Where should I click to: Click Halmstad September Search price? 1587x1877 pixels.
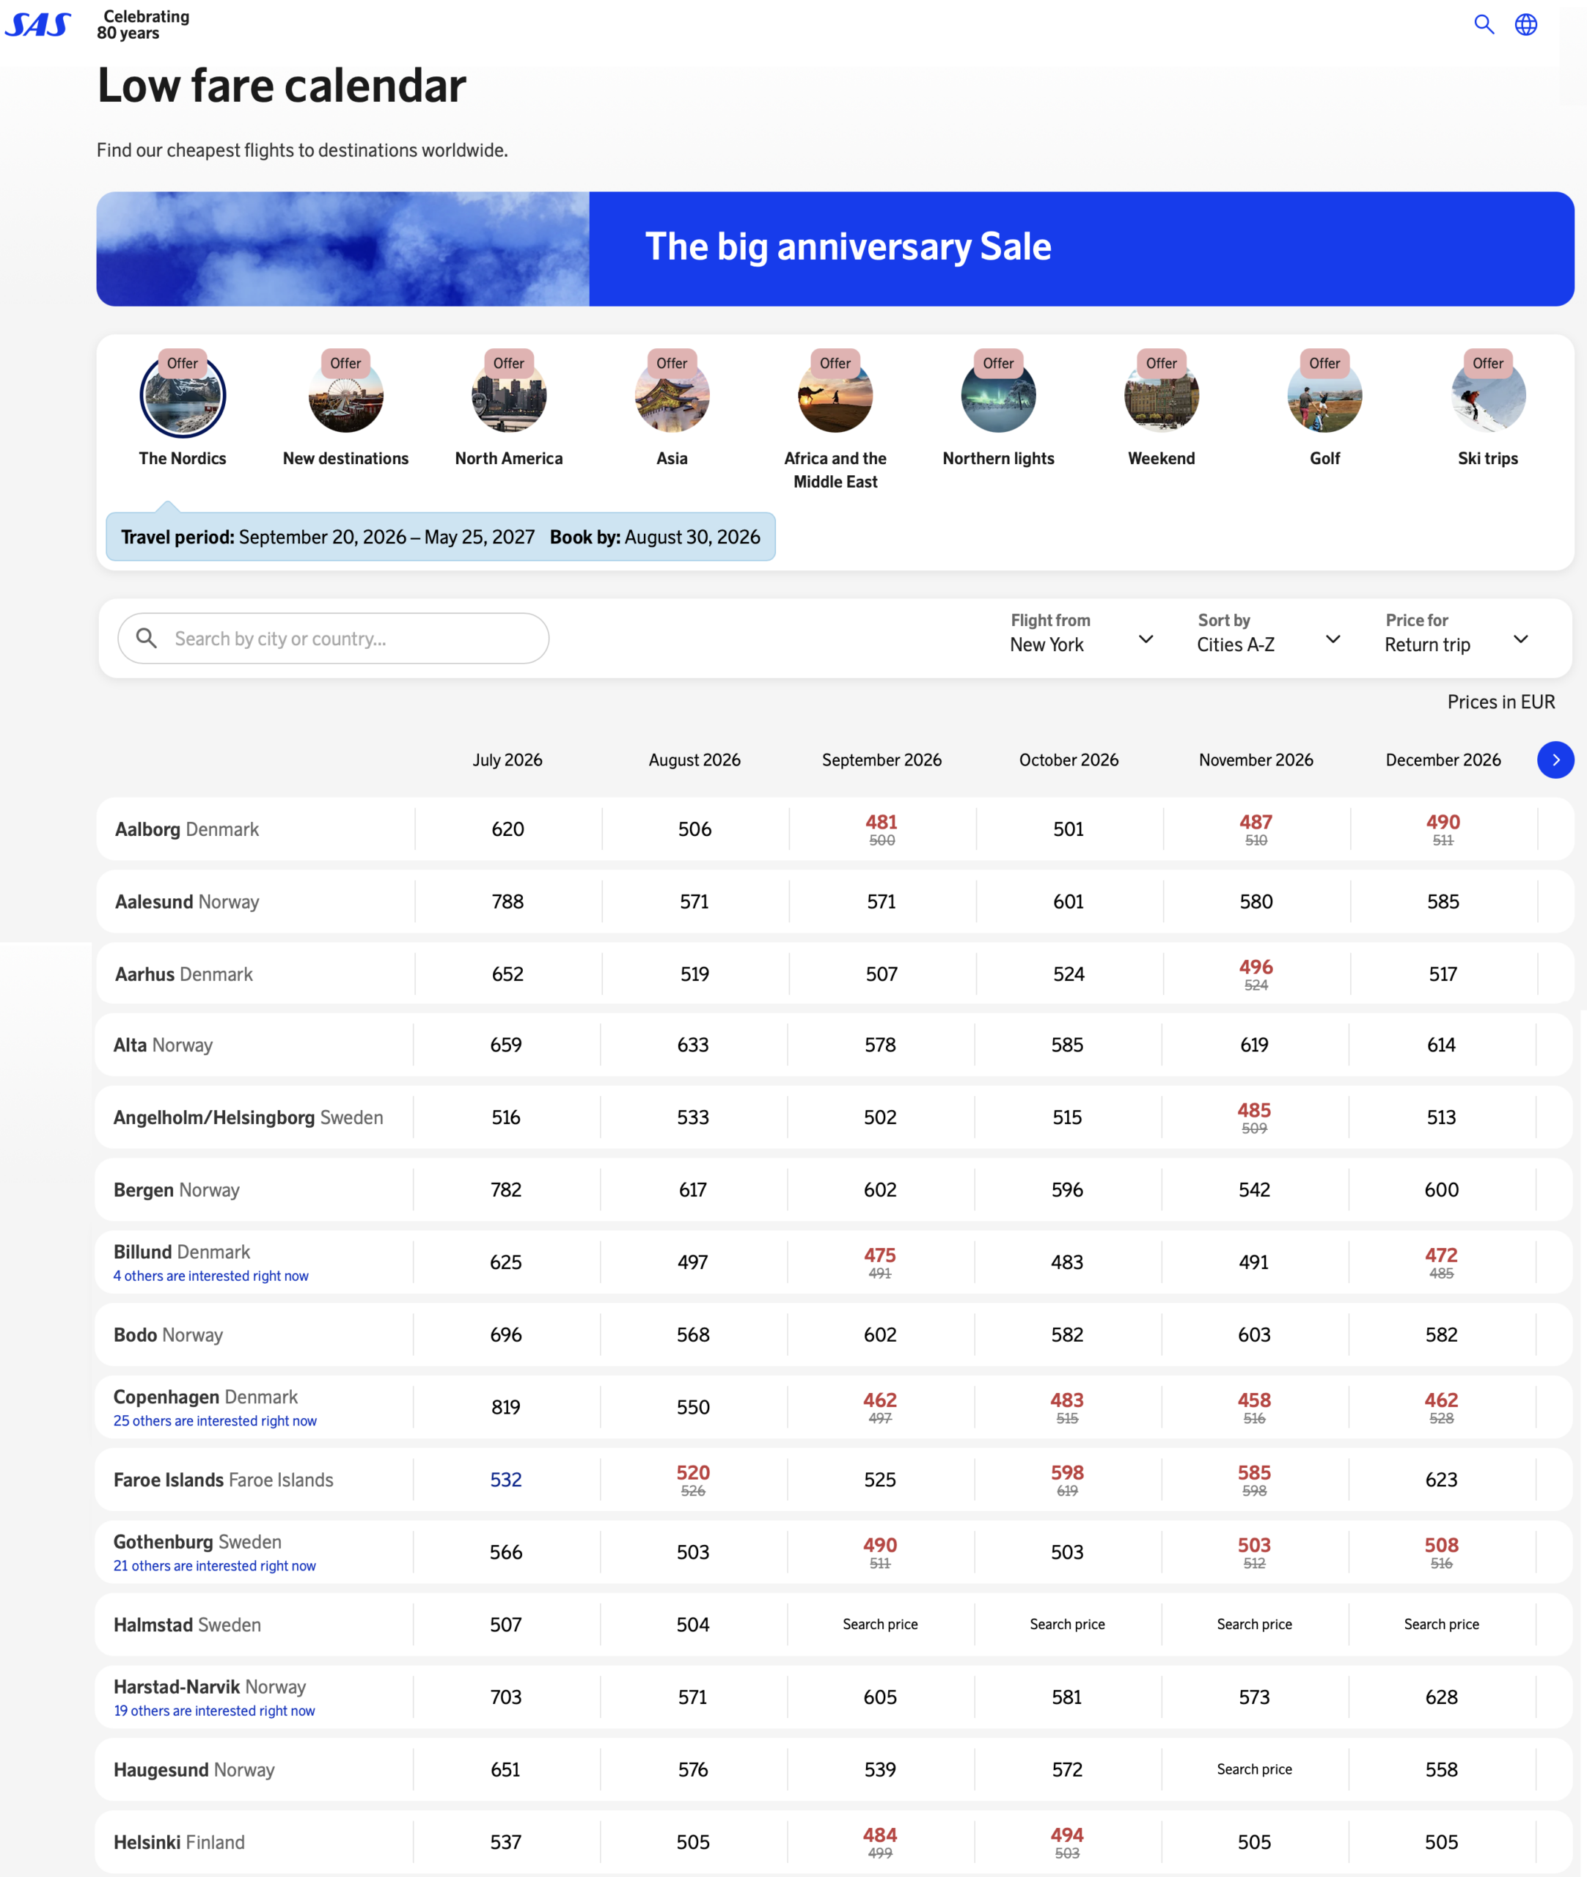[x=880, y=1624]
